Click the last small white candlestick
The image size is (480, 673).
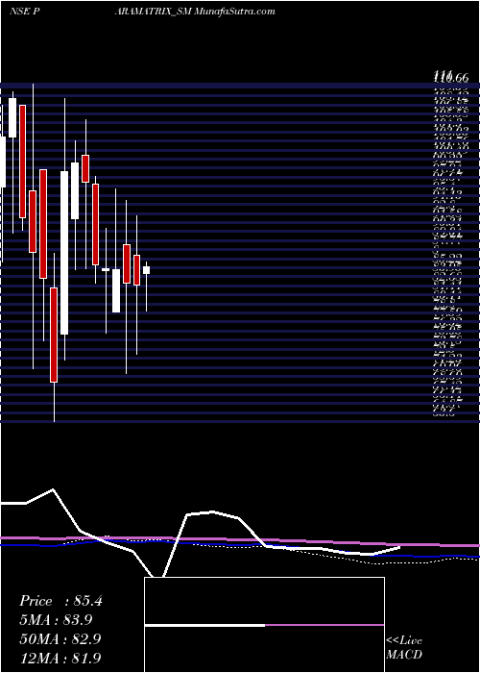point(147,270)
